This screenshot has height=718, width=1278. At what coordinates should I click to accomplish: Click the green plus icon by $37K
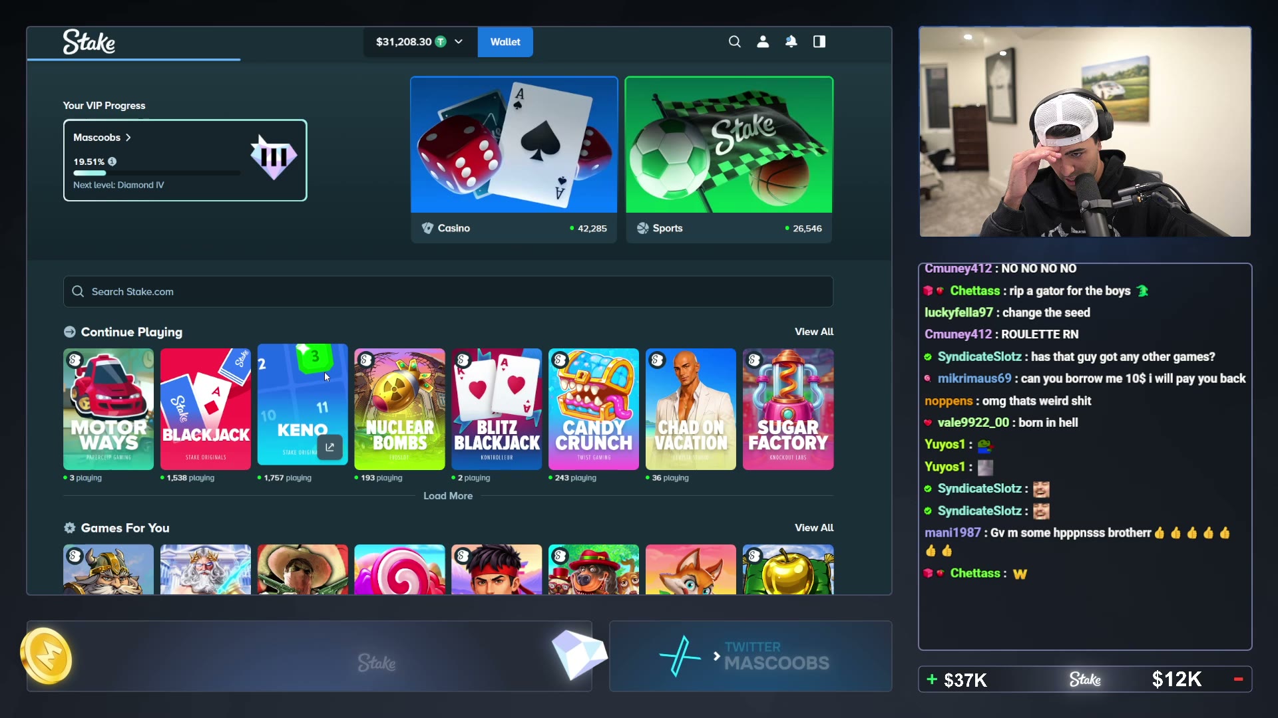(932, 679)
